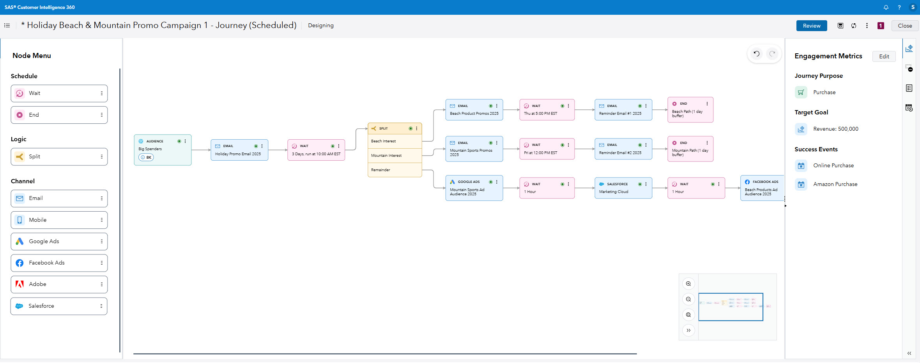Click the Revenue: 500,000 target goal
920x363 pixels.
click(x=836, y=129)
